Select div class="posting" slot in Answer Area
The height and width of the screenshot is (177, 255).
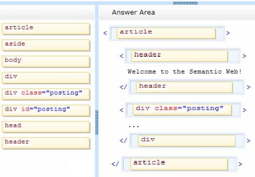[x=182, y=110]
